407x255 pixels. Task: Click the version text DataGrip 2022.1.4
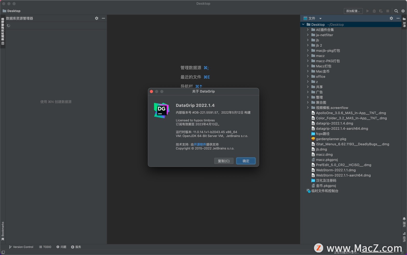[195, 105]
